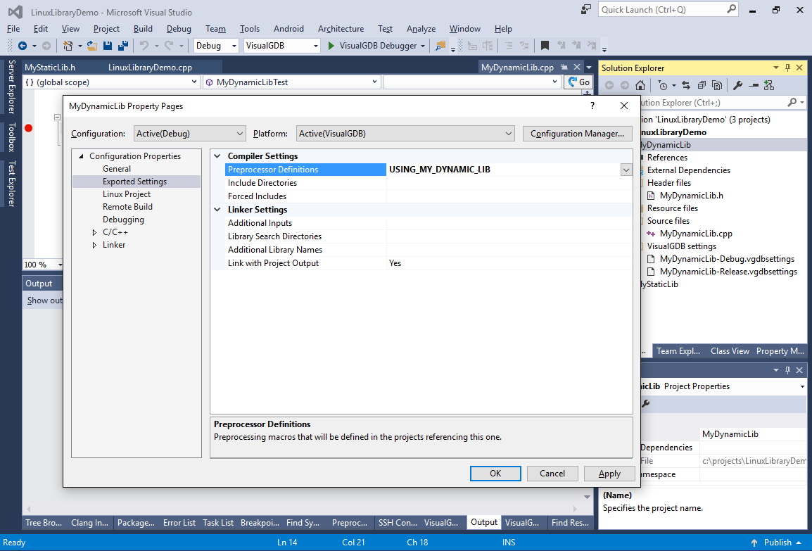
Task: Select Remote Build in the property tree
Action: [127, 207]
